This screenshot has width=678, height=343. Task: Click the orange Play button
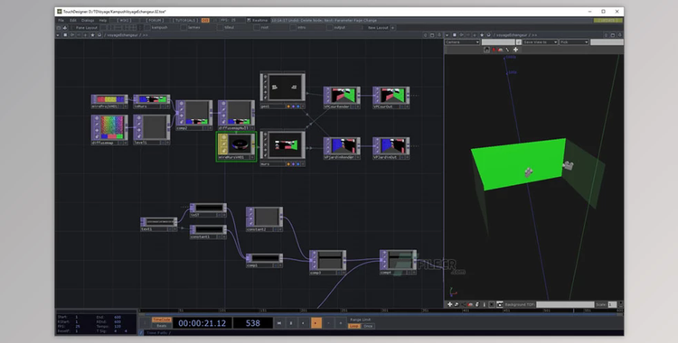pos(316,323)
